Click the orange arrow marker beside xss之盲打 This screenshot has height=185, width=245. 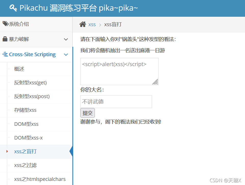pyautogui.click(x=7, y=151)
